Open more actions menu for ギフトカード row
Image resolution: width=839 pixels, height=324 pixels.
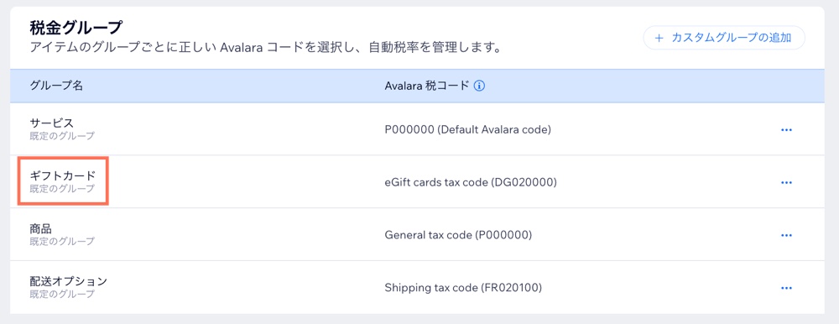pos(786,182)
